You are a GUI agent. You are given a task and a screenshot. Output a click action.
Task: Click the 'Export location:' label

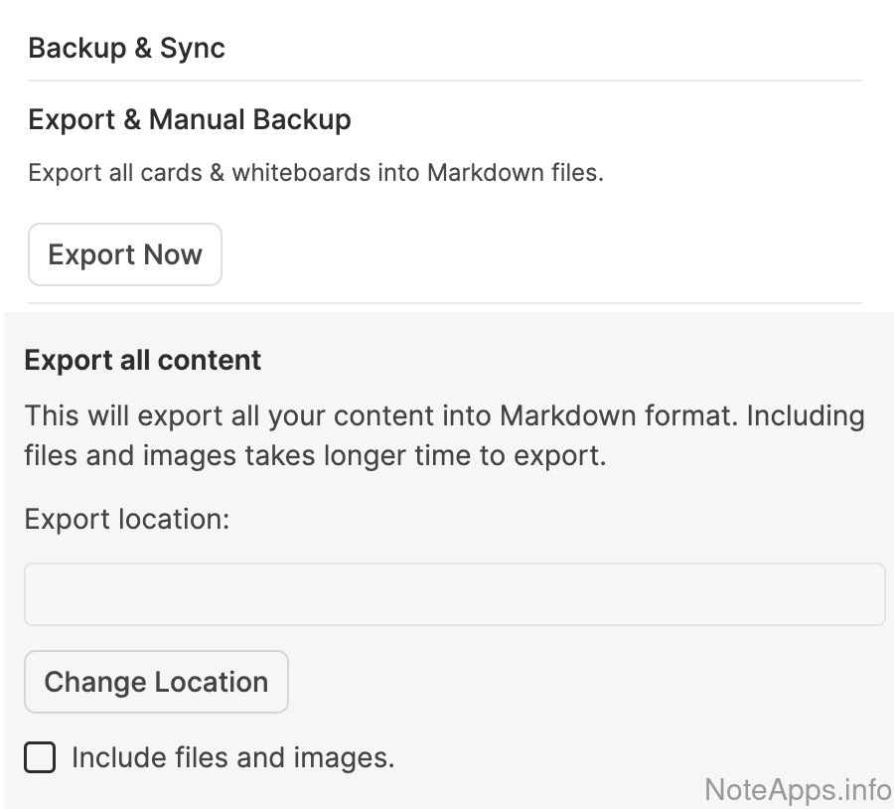pyautogui.click(x=126, y=519)
